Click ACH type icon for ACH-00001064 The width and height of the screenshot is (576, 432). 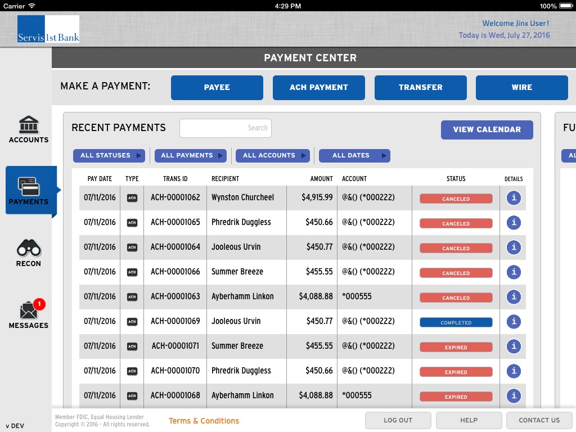click(132, 247)
